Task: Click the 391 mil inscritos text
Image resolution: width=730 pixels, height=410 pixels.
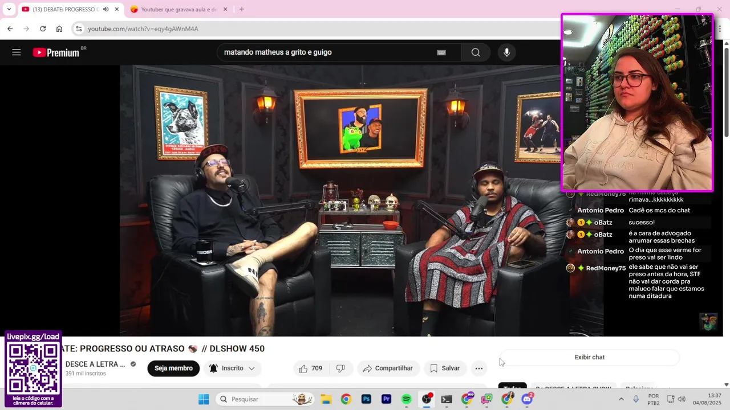Action: pos(86,374)
